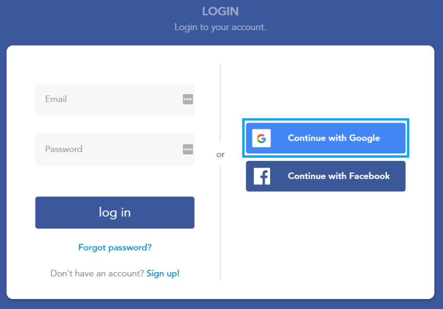Click the Google G logo icon
This screenshot has height=309, width=443.
(x=261, y=138)
